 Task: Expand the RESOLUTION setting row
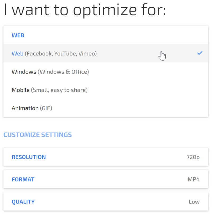pyautogui.click(x=105, y=157)
